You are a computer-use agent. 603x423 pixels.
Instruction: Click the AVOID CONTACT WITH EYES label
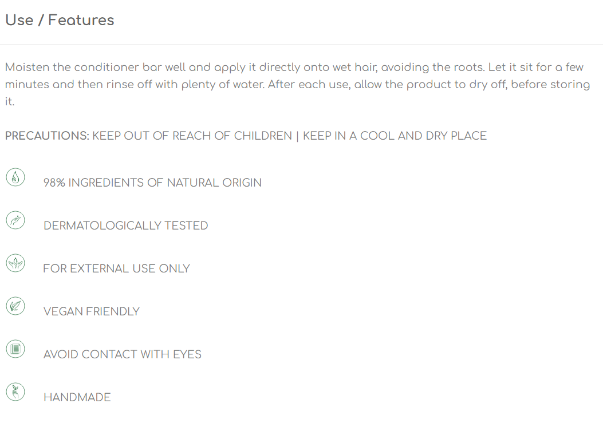point(123,354)
